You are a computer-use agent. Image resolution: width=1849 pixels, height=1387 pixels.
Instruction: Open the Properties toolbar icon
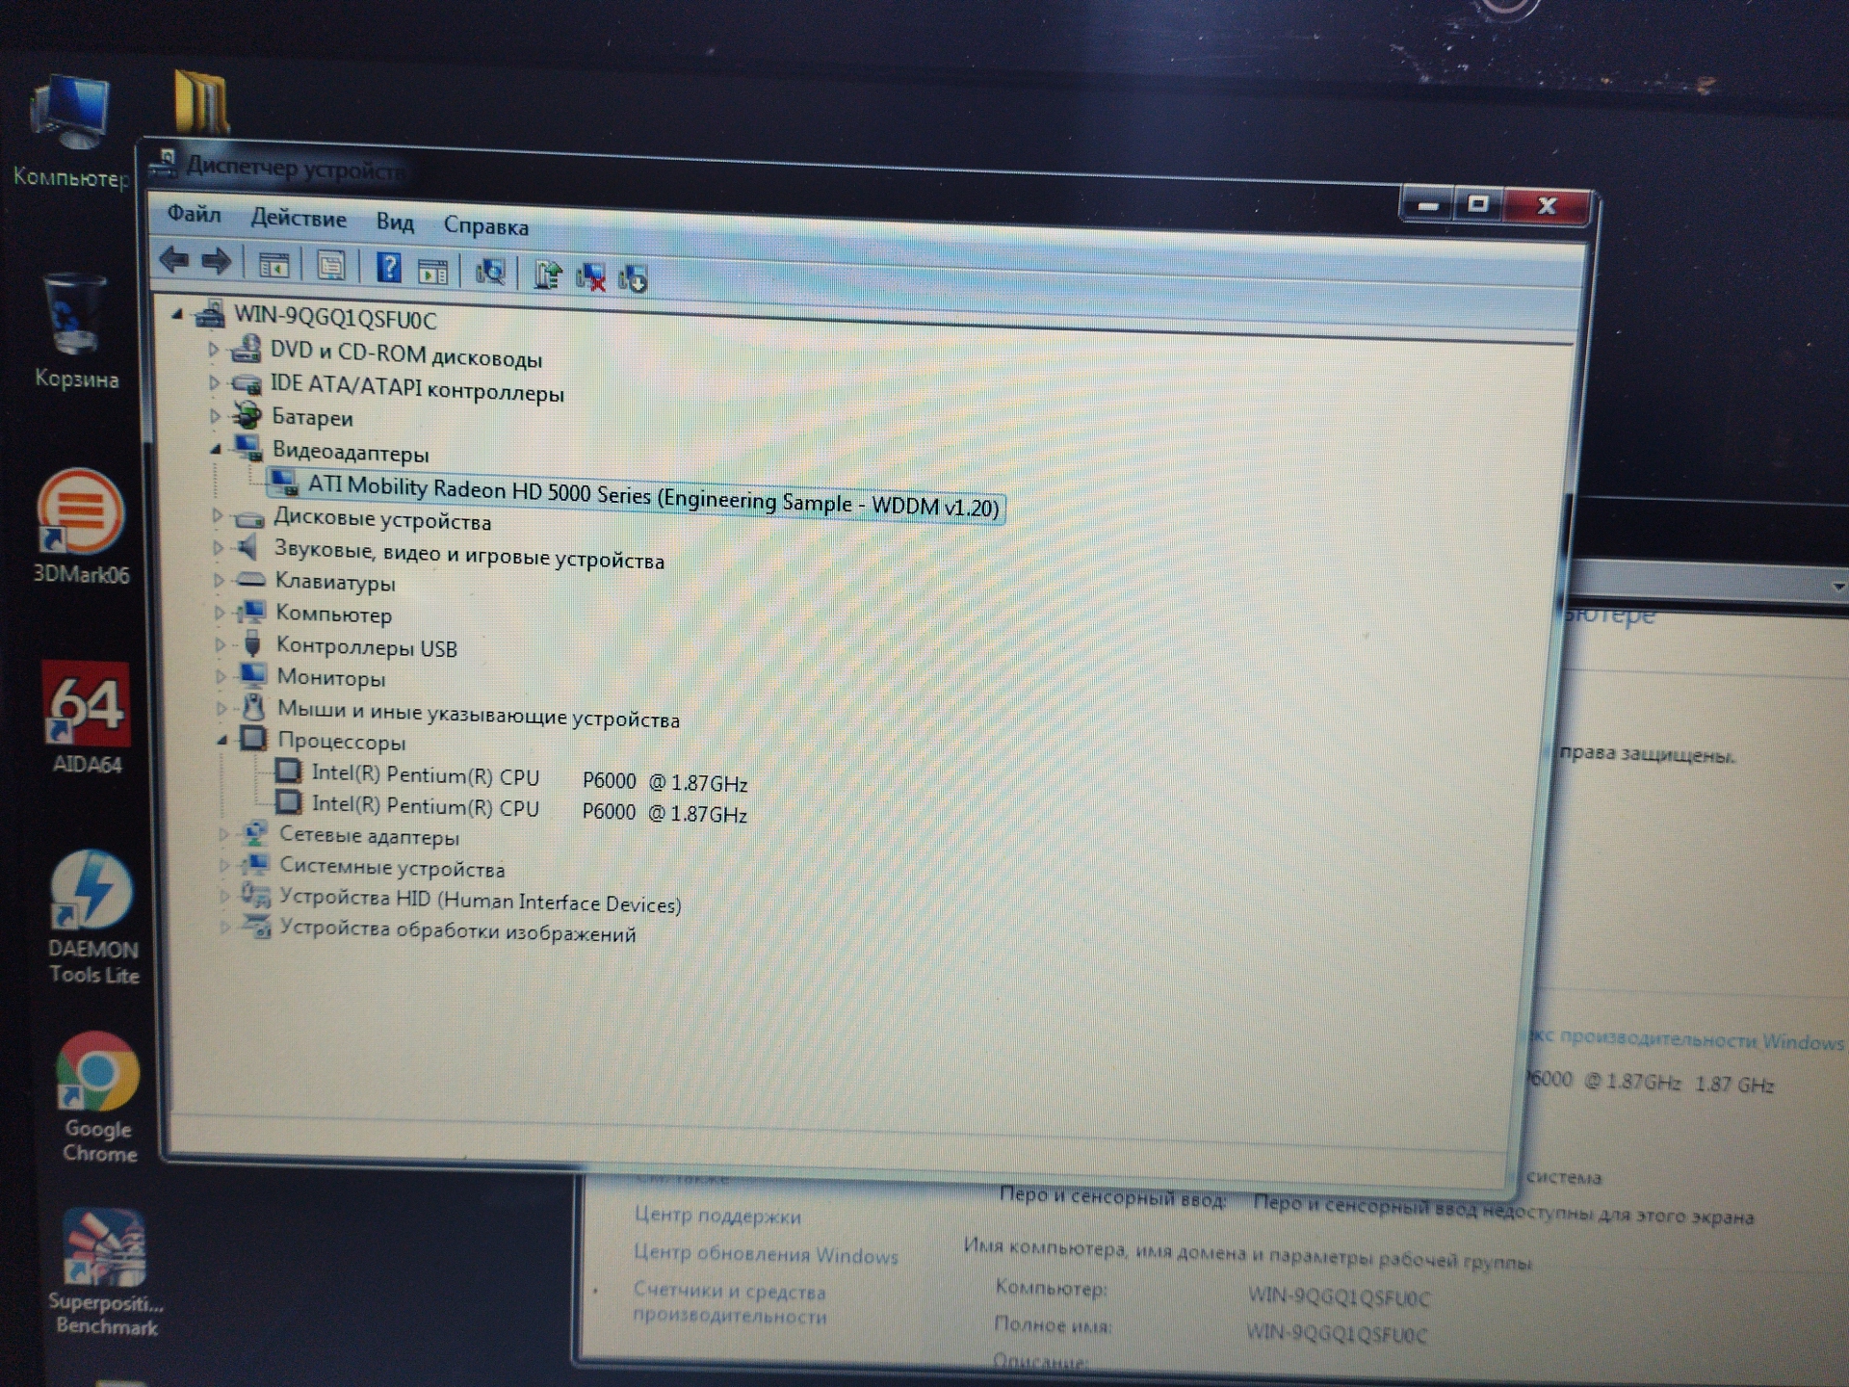(330, 266)
